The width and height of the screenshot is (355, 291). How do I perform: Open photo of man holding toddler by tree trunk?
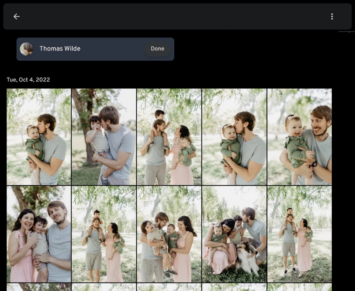(104, 137)
